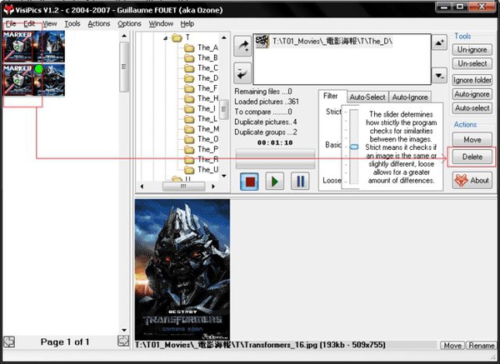Click the second thumbnail in the bottom row
Image resolution: width=500 pixels, height=364 pixels.
[x=50, y=80]
